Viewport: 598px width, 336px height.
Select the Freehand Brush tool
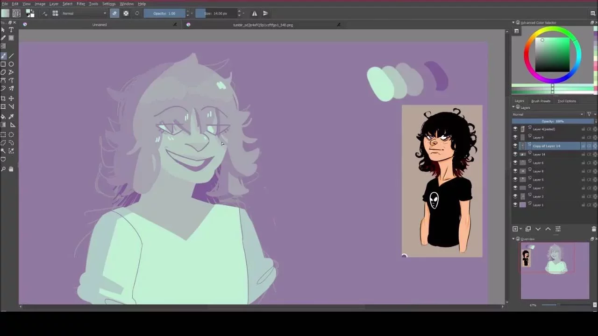tap(3, 56)
